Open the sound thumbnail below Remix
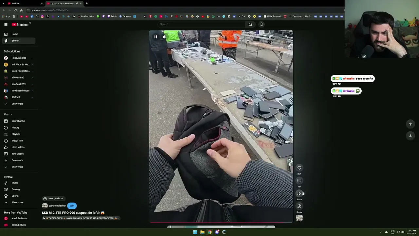This screenshot has height=236, width=419. pyautogui.click(x=299, y=218)
